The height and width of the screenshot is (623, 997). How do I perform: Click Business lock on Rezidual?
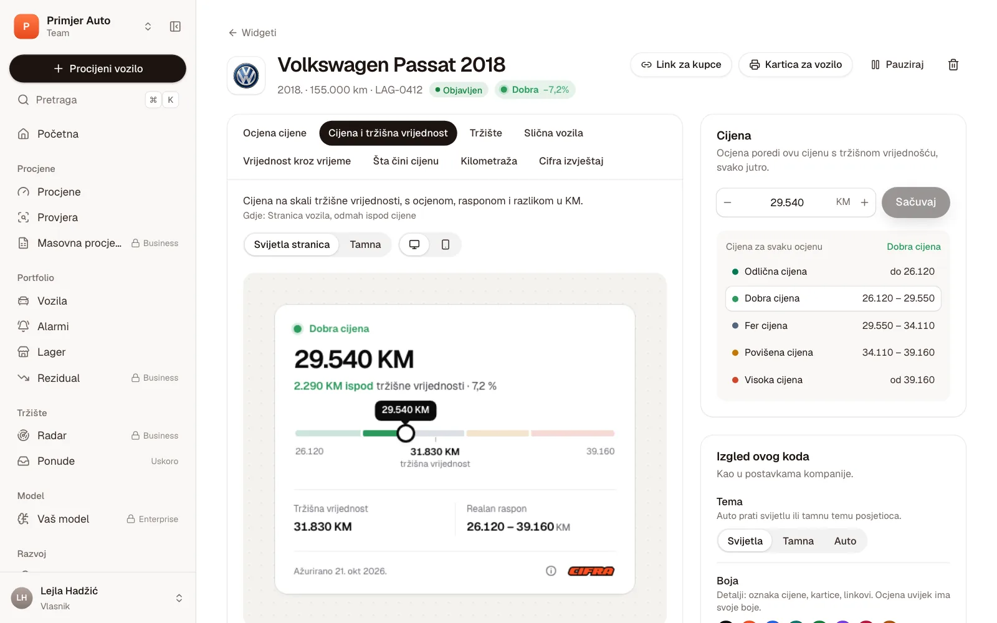155,378
